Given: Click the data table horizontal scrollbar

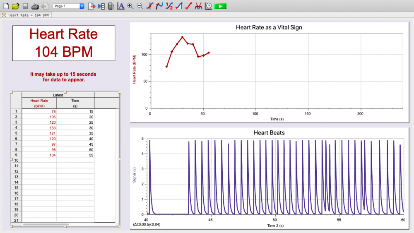Looking at the screenshot, I should [x=46, y=224].
